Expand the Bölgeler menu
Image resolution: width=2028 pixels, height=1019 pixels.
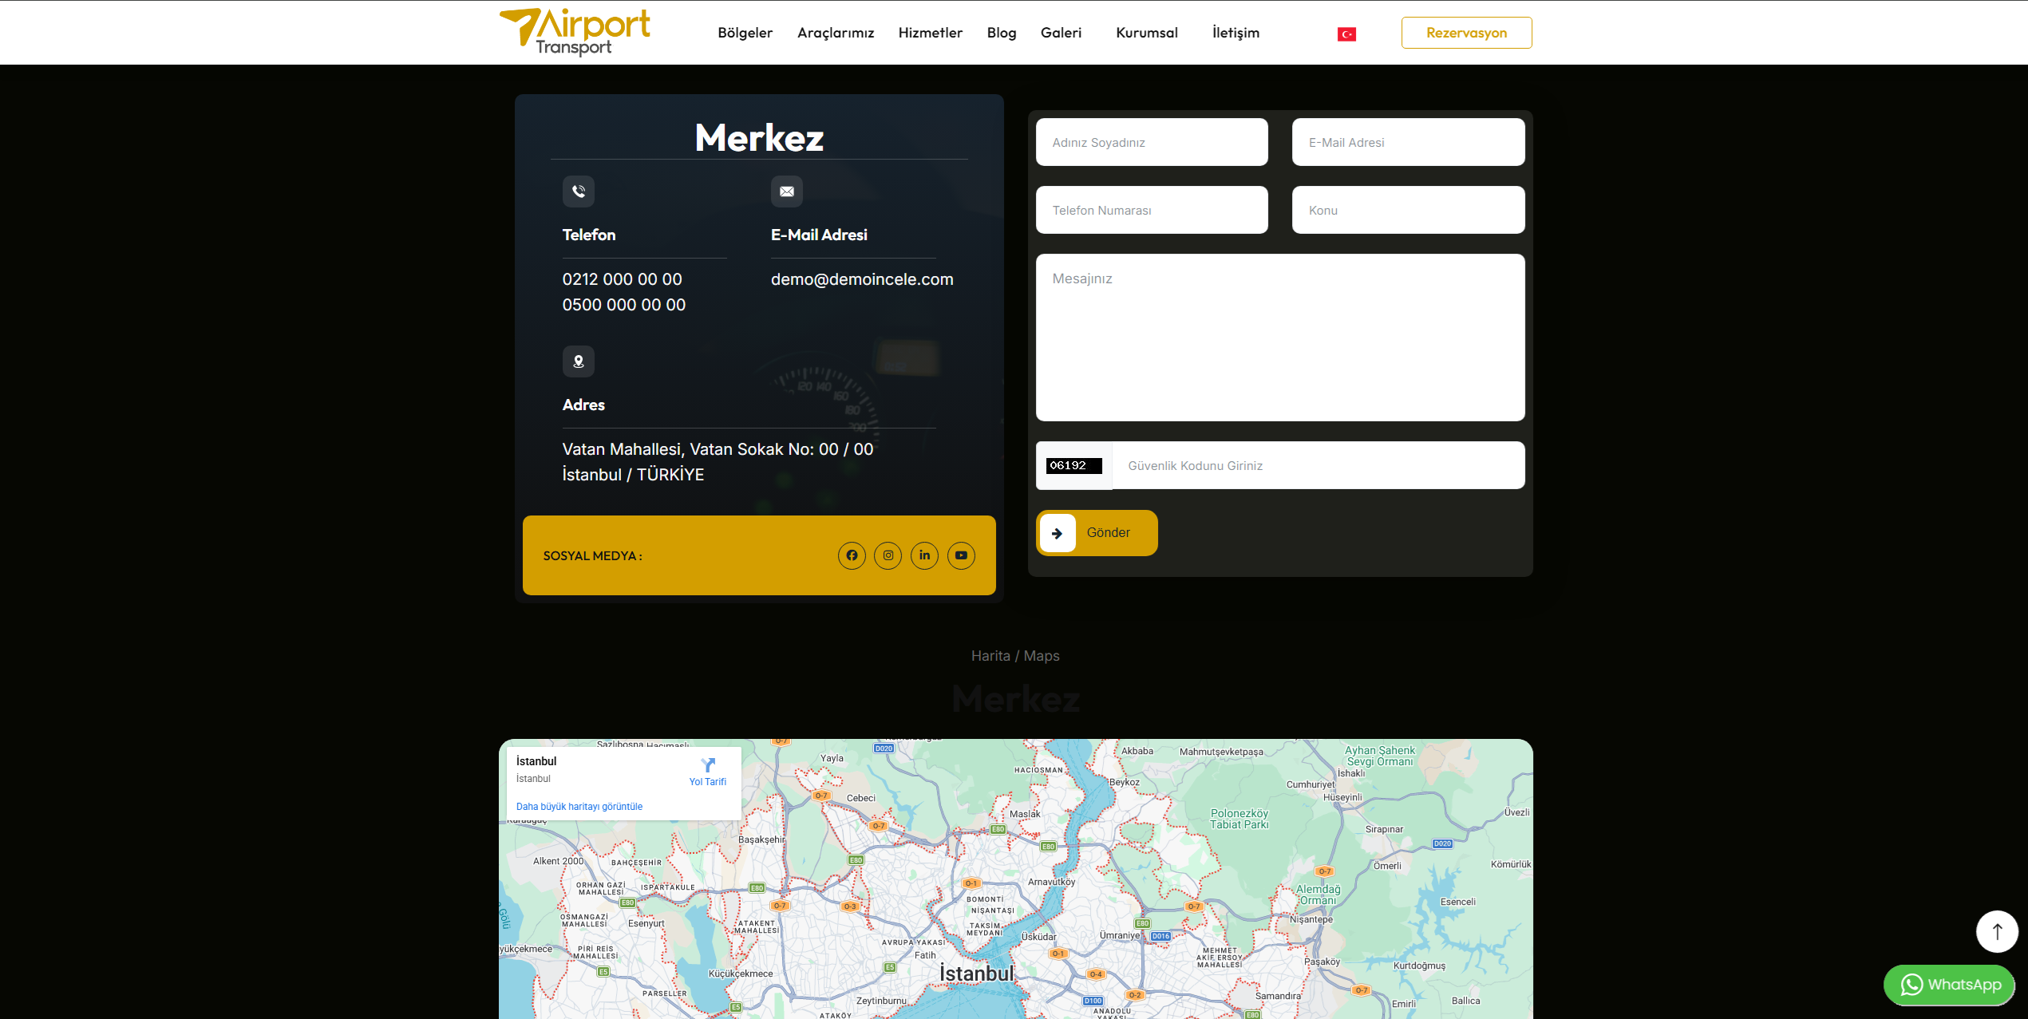(x=745, y=33)
